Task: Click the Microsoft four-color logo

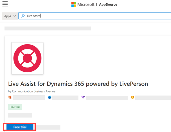Action: pyautogui.click(x=74, y=5)
